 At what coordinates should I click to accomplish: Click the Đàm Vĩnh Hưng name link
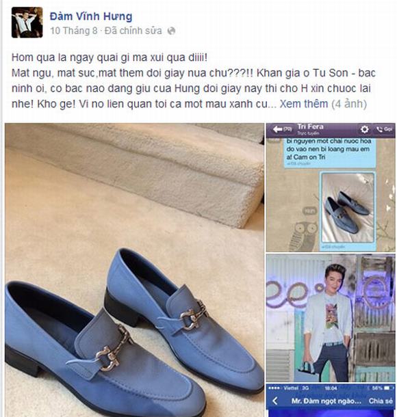pos(91,16)
